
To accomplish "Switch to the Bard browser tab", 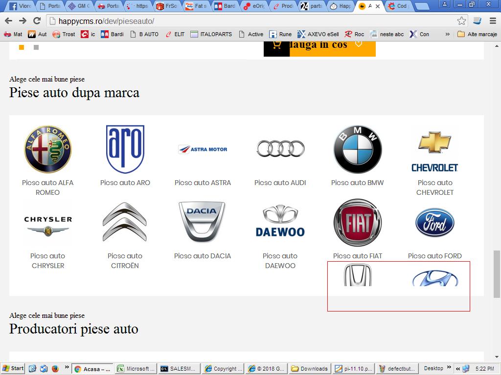I will pos(225,6).
